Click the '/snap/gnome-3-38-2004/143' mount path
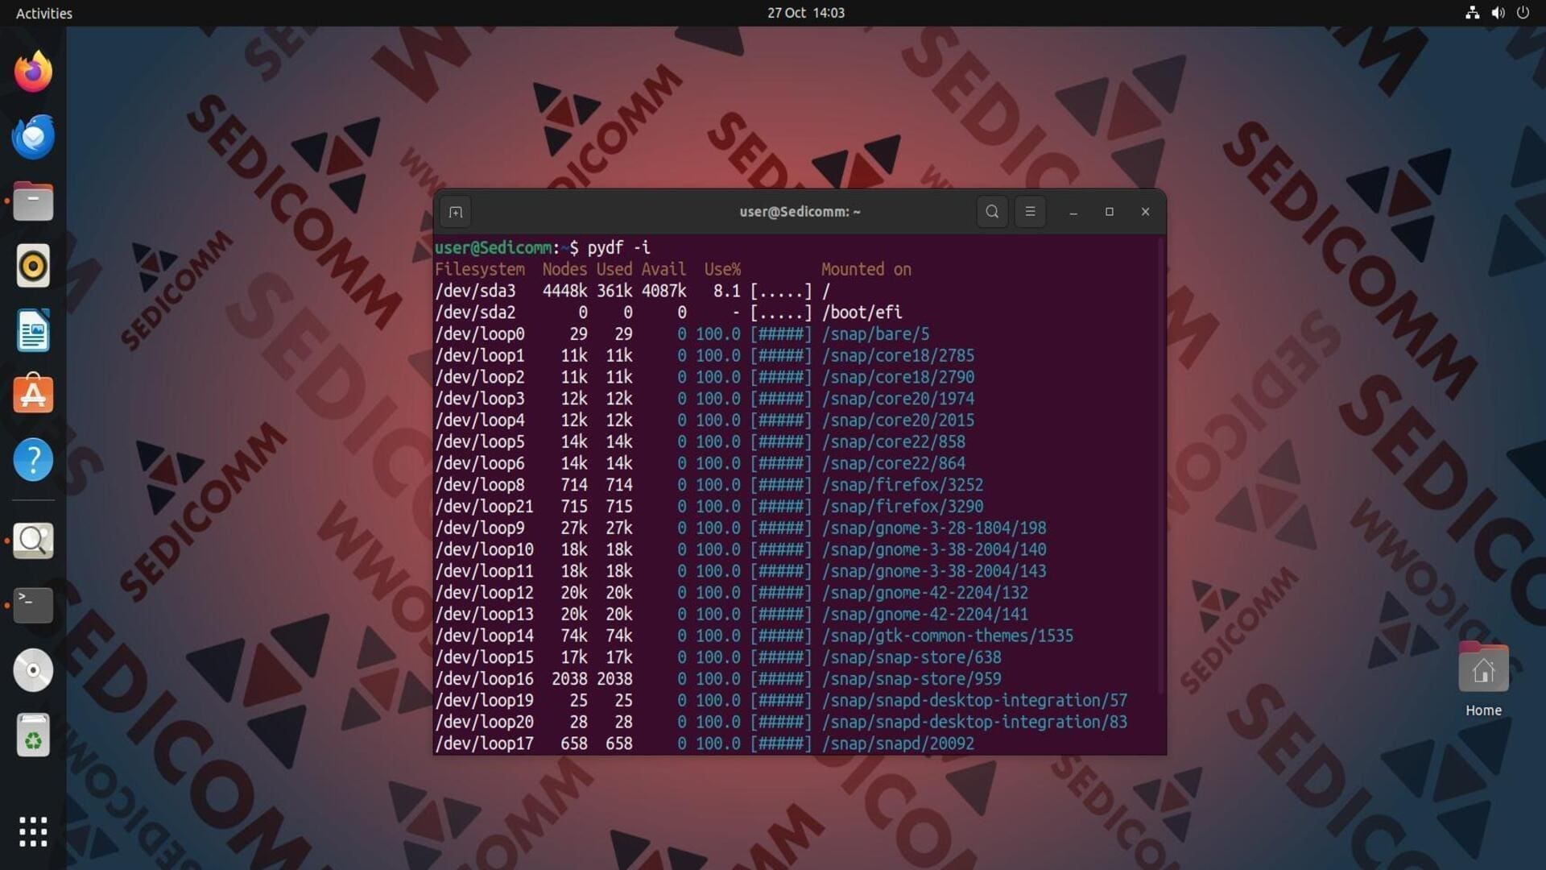This screenshot has height=870, width=1546. pyautogui.click(x=934, y=571)
